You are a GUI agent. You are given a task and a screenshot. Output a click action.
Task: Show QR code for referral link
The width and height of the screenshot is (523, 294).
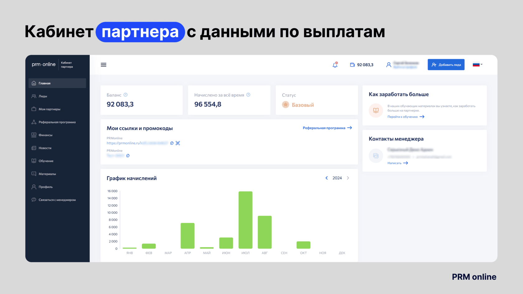tap(178, 143)
